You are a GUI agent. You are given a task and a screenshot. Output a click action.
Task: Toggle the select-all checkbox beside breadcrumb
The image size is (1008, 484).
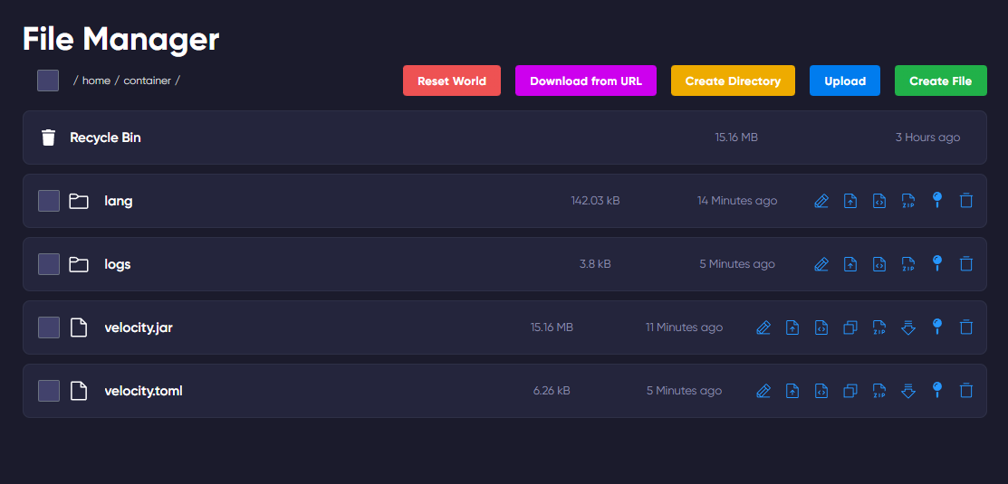[48, 81]
